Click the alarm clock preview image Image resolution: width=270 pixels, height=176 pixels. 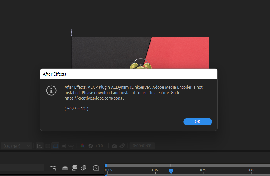pos(141,64)
